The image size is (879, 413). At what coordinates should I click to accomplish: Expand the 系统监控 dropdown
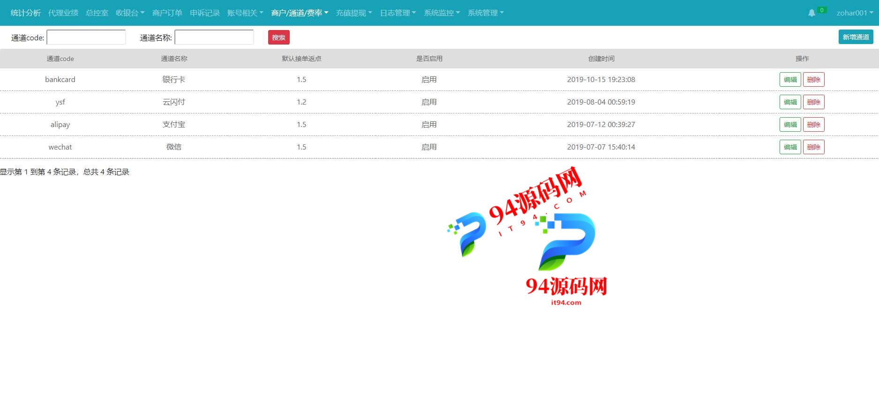(442, 13)
